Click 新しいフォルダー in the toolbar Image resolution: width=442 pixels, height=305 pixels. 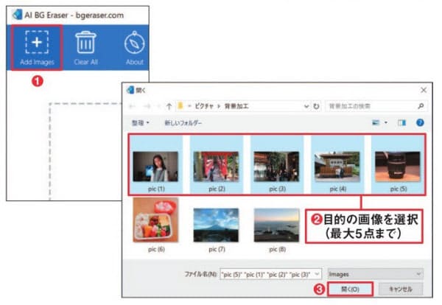point(183,123)
